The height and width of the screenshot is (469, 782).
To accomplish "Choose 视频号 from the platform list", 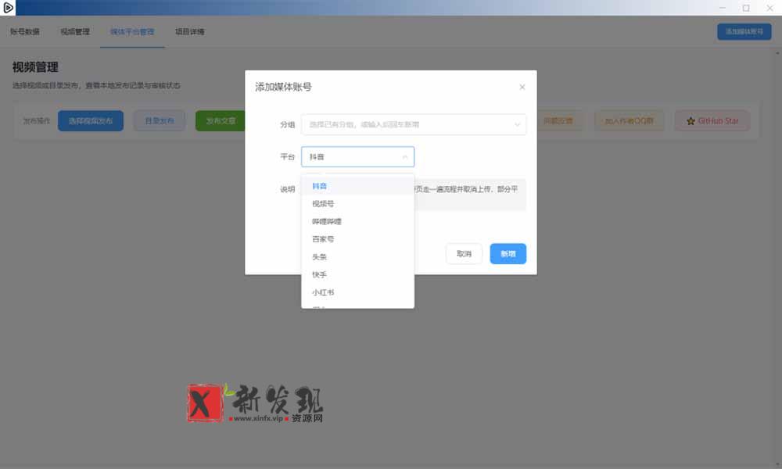I will (x=357, y=204).
